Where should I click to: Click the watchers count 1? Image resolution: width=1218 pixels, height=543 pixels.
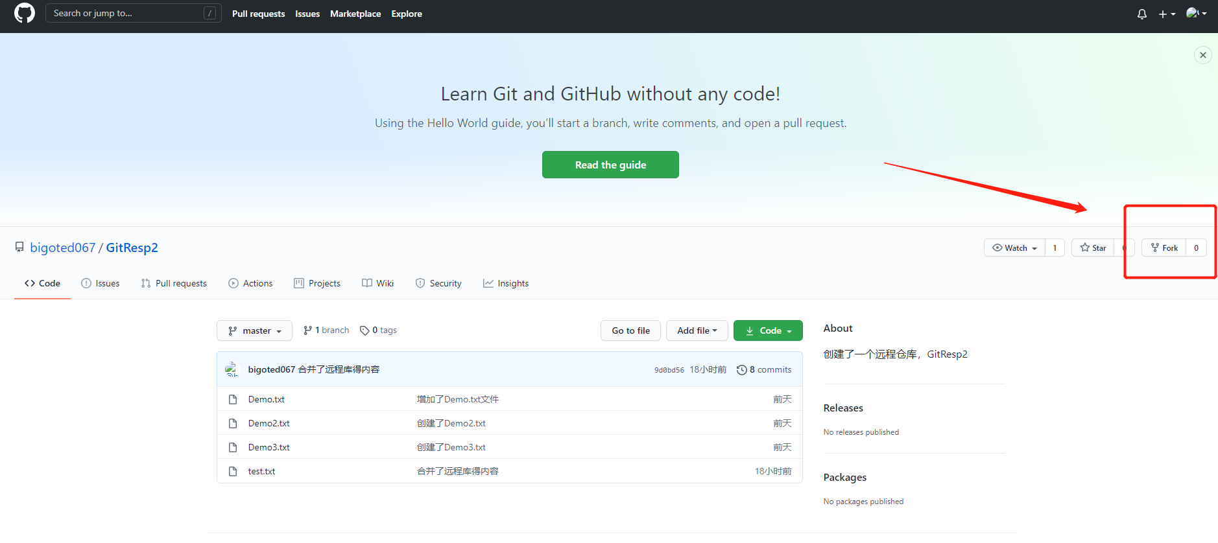pos(1055,248)
